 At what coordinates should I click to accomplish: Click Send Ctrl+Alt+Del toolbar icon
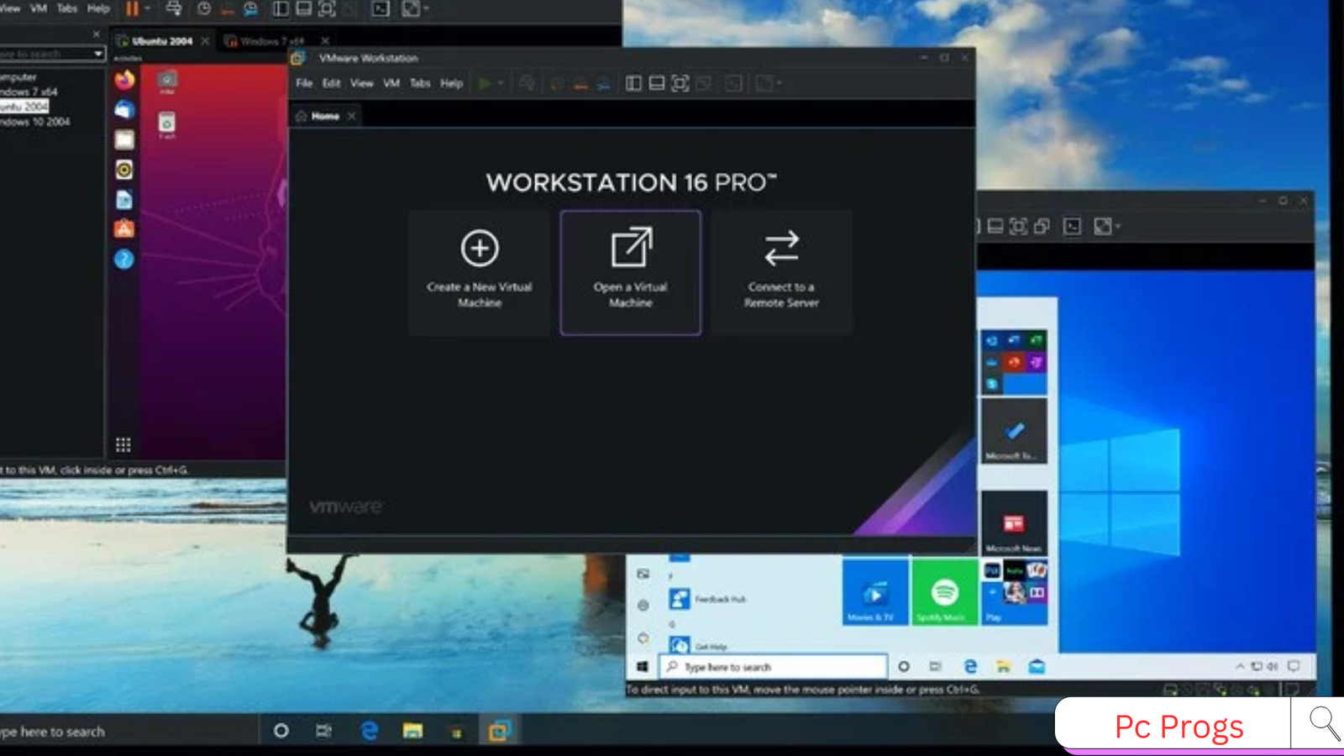528,83
